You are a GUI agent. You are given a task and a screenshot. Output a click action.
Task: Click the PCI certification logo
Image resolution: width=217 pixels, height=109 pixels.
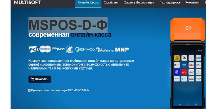[33, 49]
